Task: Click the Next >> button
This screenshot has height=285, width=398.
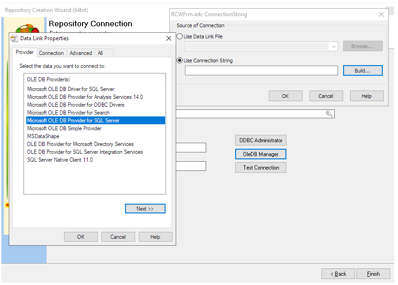Action: tap(145, 209)
